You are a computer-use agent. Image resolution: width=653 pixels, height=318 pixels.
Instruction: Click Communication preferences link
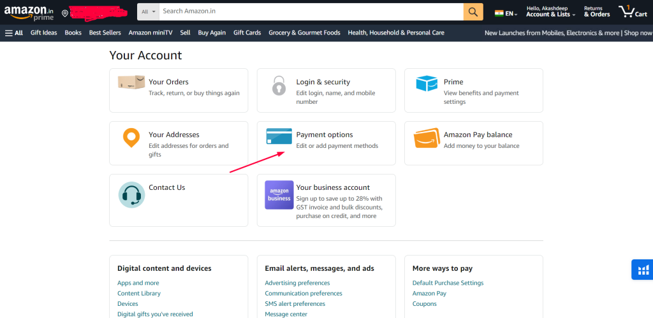point(304,293)
